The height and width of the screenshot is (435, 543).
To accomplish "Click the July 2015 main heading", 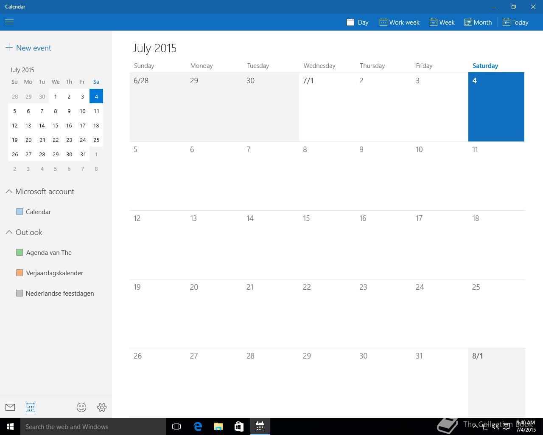I will tap(155, 48).
